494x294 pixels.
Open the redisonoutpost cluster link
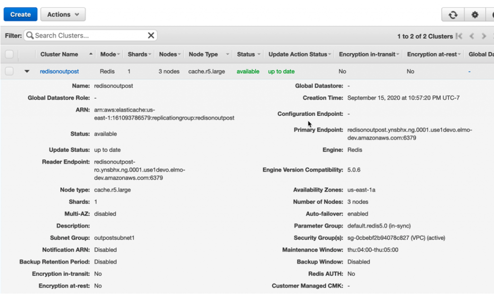point(59,71)
